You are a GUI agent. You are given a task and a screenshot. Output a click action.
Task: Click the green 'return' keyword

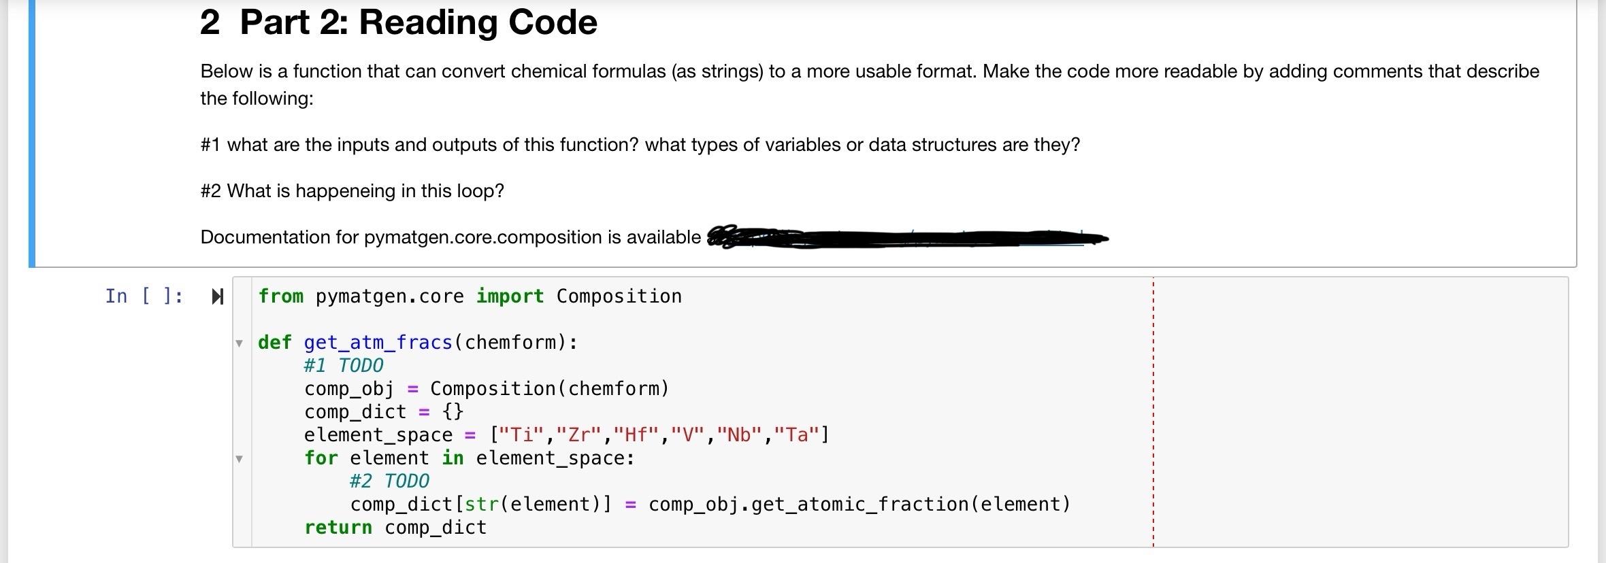[338, 527]
